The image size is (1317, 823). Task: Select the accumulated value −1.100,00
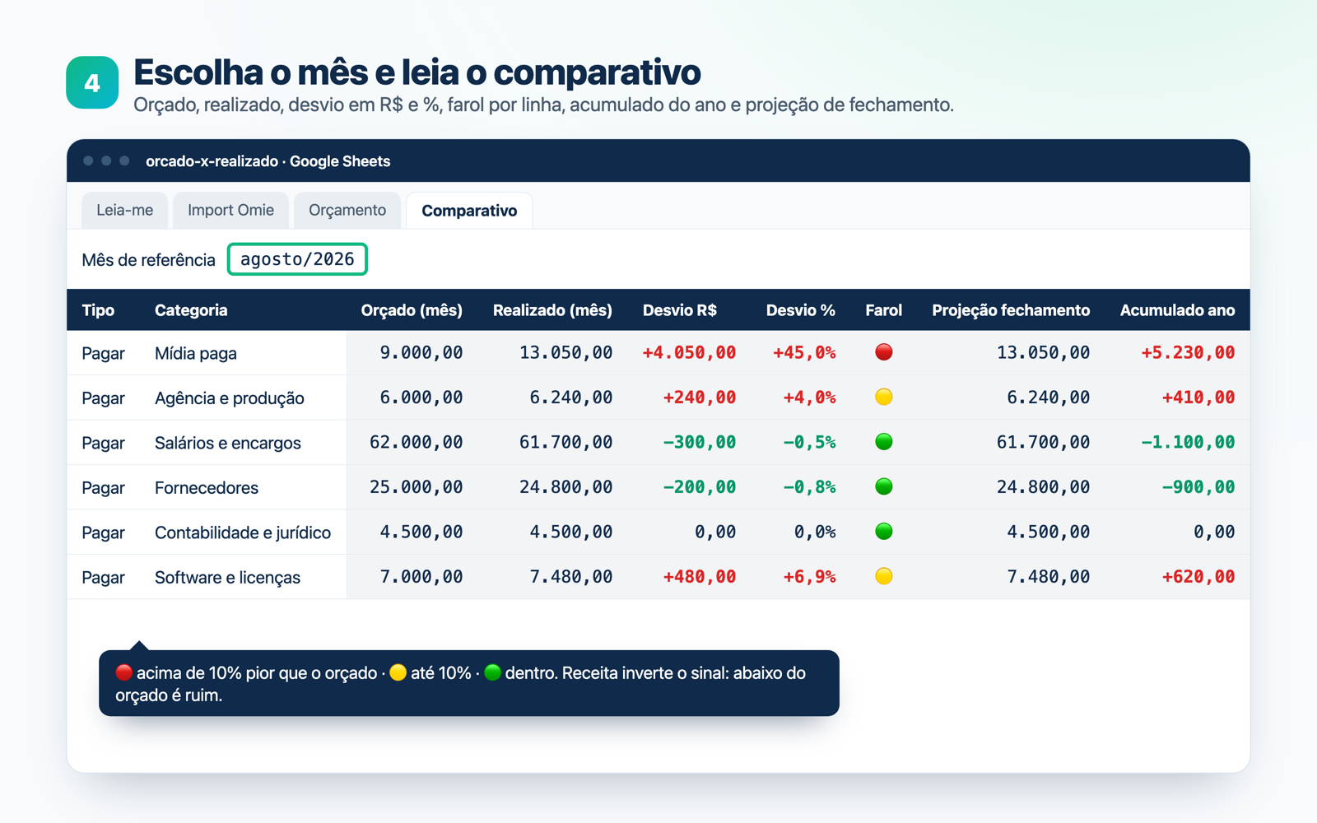tap(1188, 443)
